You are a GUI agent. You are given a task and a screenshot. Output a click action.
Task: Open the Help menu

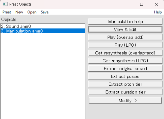click(158, 12)
